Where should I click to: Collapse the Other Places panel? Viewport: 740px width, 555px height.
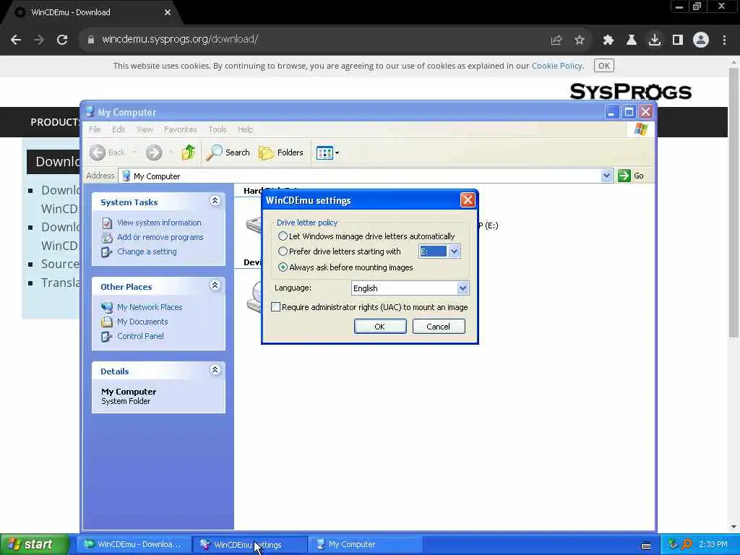(x=215, y=285)
